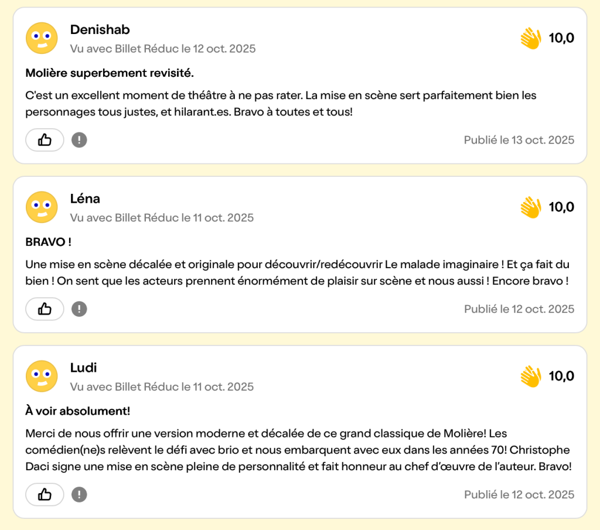Click the review title 'Molière superbement revisité.'
This screenshot has width=600, height=530.
pos(110,73)
